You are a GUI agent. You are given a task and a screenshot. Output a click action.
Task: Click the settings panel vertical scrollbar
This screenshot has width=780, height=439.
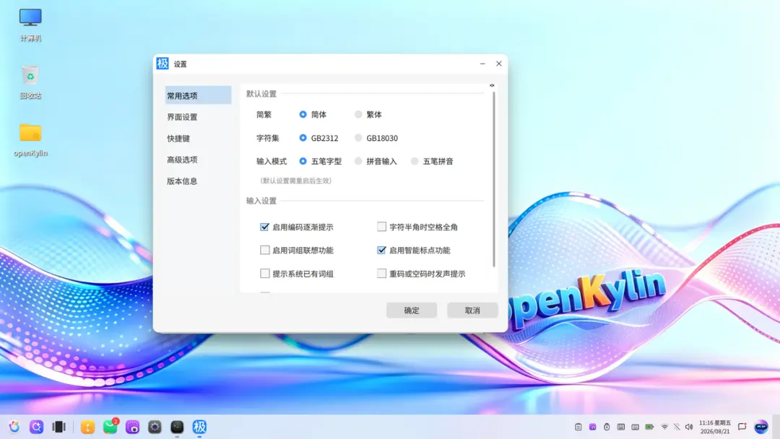pos(493,179)
